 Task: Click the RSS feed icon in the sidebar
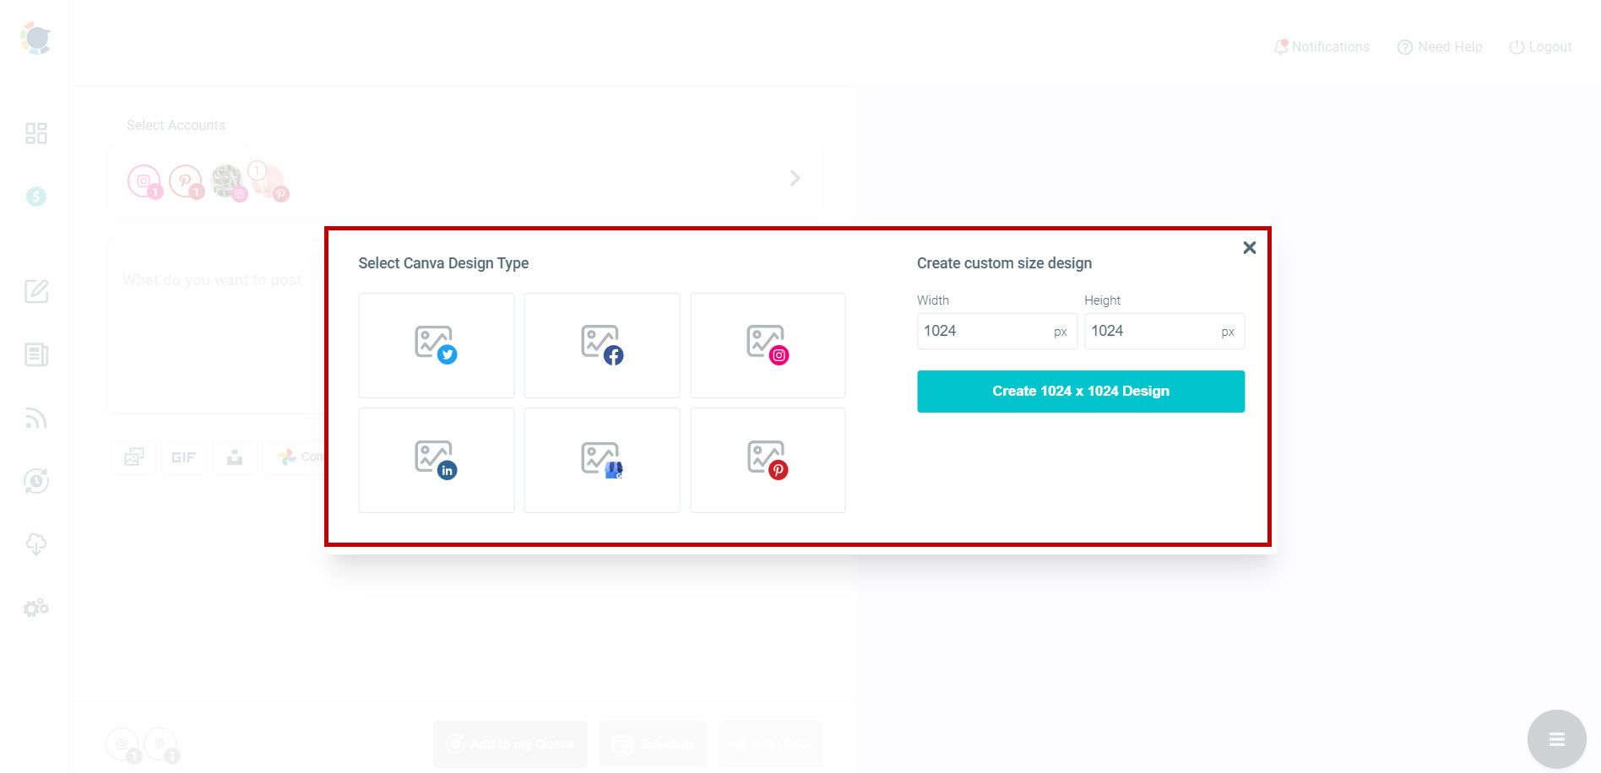[x=35, y=418]
